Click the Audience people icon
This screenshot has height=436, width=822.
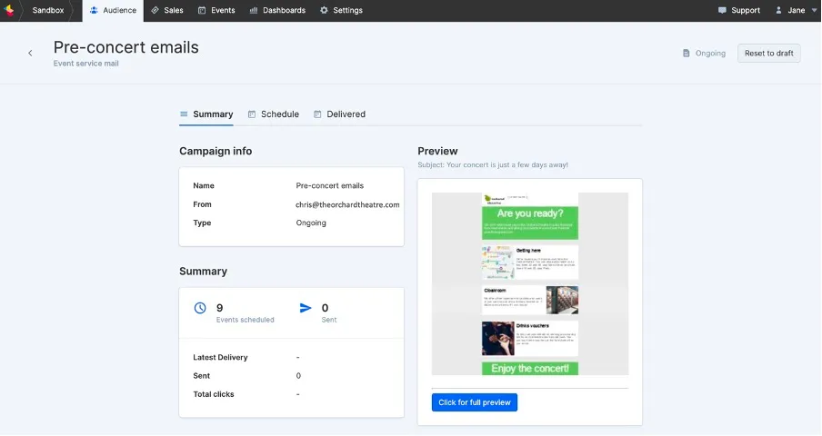point(94,10)
